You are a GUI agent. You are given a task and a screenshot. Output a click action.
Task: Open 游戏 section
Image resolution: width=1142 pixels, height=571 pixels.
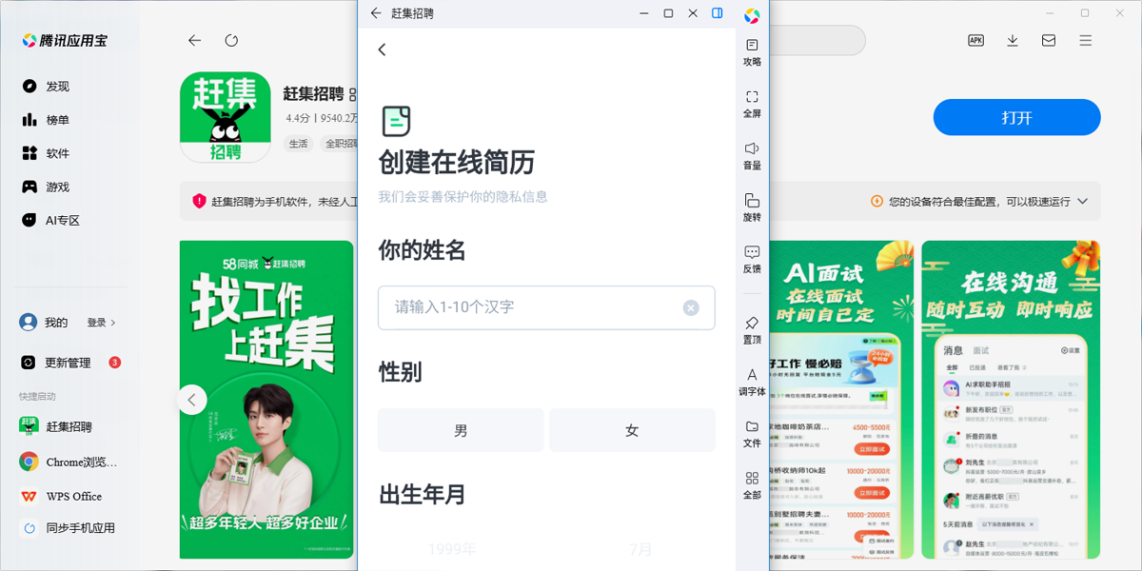tap(46, 187)
